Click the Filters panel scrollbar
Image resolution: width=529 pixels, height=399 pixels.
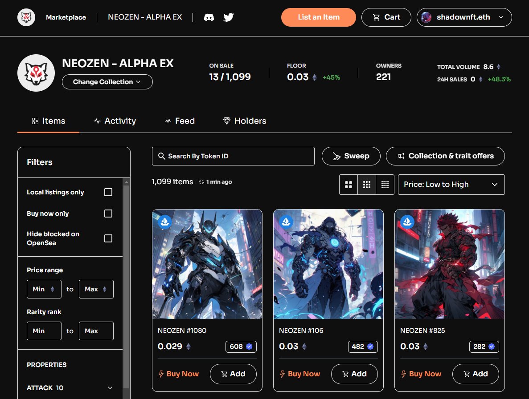coord(126,286)
